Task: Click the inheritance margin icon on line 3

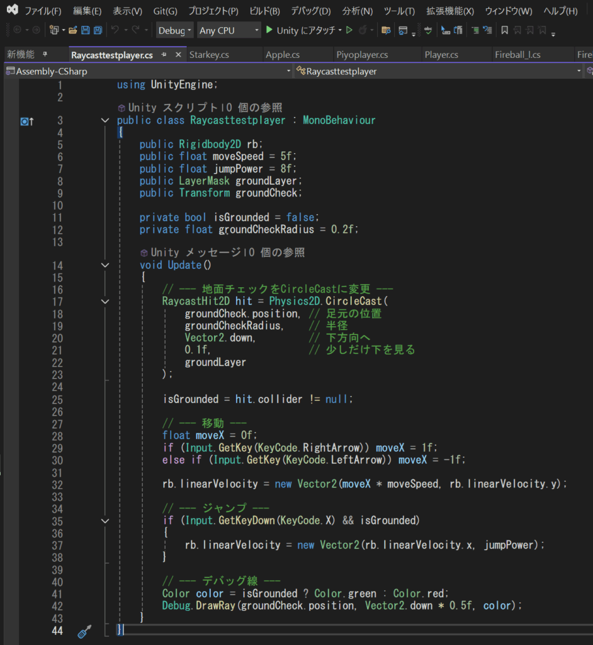Action: tap(26, 121)
